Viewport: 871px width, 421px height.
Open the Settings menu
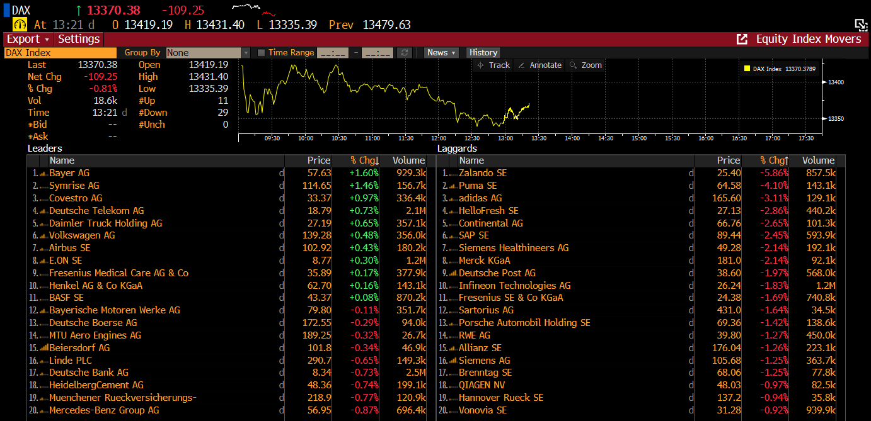point(79,39)
